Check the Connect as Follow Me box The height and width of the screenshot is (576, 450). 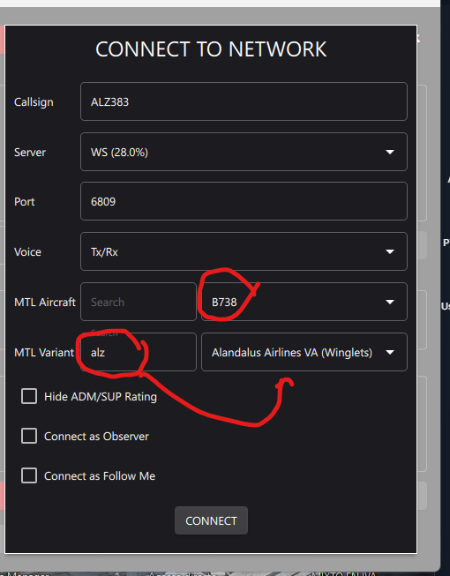coord(29,475)
